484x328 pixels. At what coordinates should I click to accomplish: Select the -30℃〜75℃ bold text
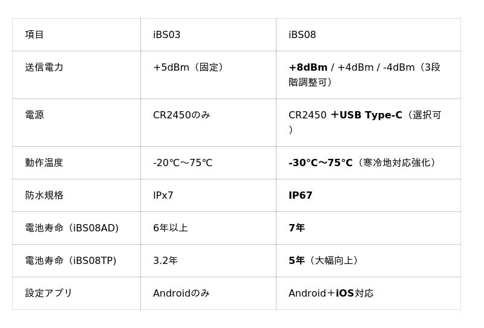coord(321,162)
